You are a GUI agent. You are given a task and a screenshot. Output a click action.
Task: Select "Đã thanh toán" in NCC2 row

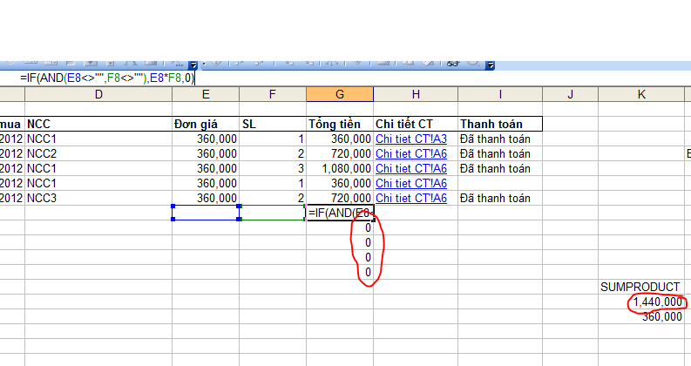pos(500,154)
